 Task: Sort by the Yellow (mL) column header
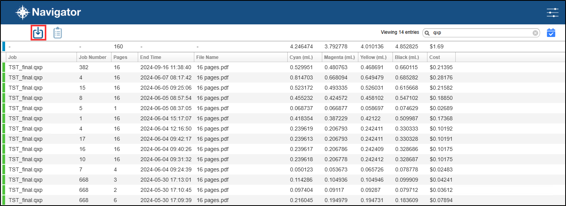click(375, 57)
